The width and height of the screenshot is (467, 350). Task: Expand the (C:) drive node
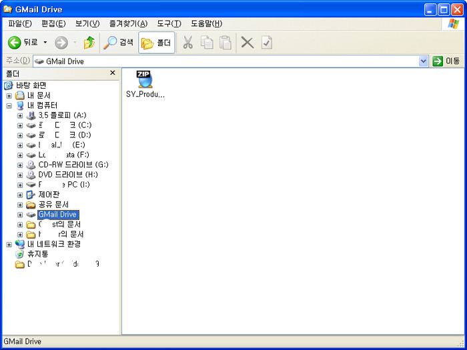pos(20,125)
